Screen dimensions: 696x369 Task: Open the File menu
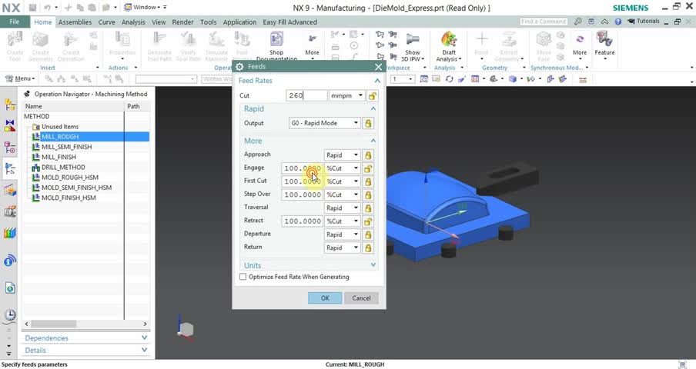(x=14, y=22)
